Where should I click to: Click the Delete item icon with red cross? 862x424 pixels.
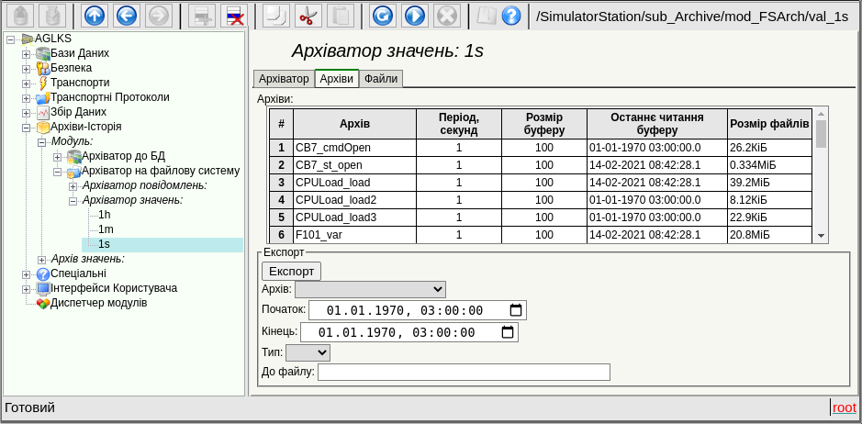[234, 16]
